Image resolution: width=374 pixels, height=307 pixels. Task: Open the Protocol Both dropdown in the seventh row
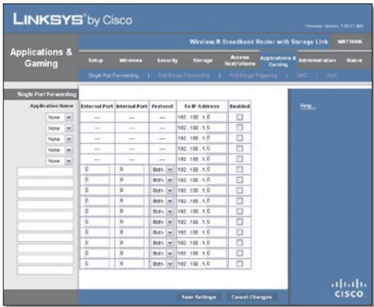pyautogui.click(x=162, y=180)
